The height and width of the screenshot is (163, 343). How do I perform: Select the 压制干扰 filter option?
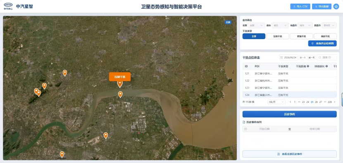coord(278,36)
